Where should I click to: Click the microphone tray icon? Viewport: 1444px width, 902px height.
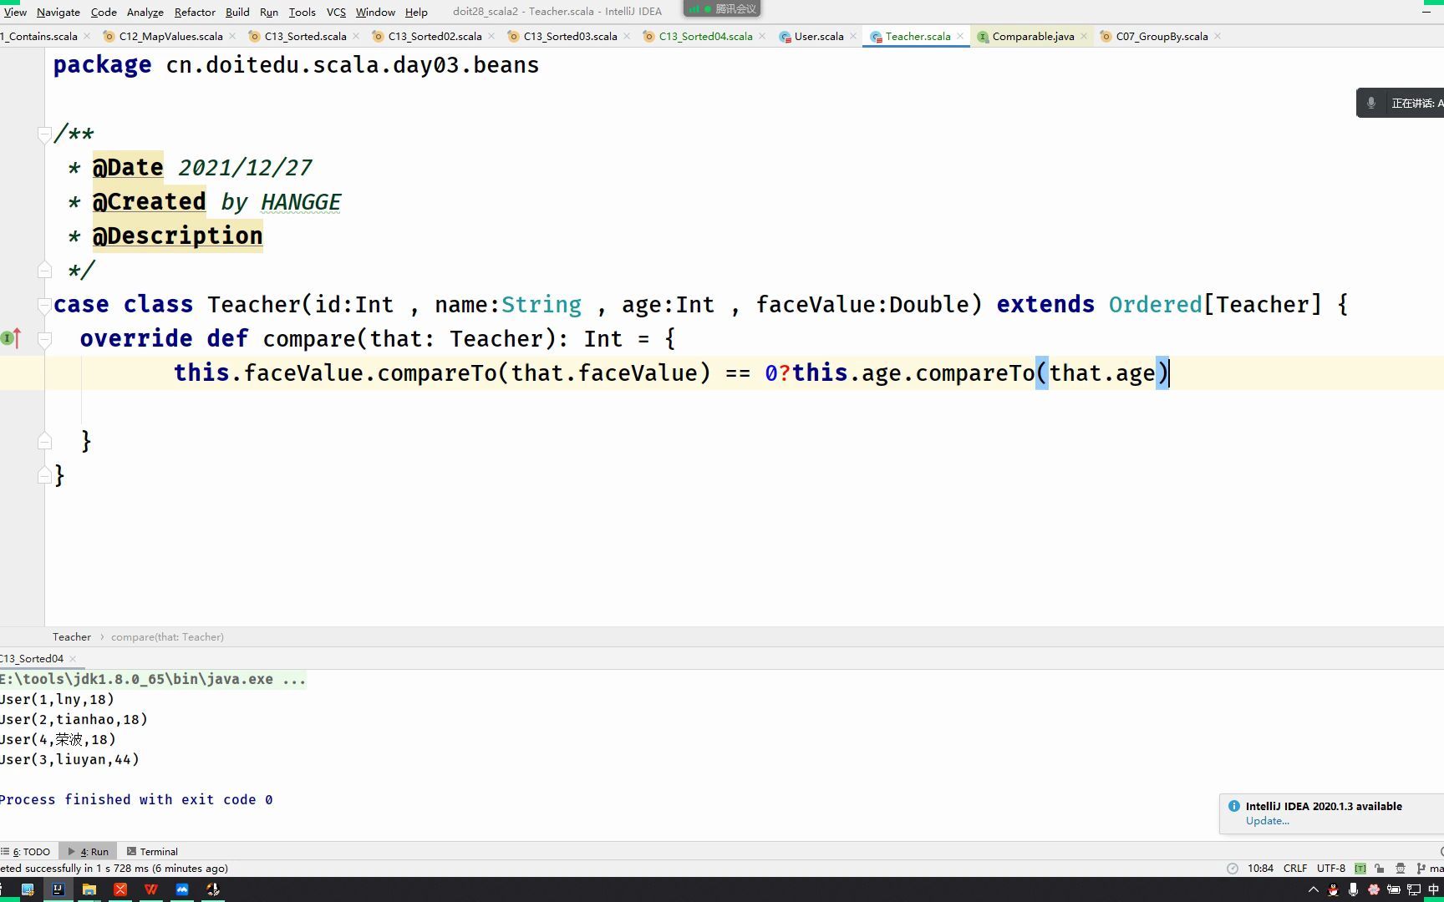(x=1353, y=890)
